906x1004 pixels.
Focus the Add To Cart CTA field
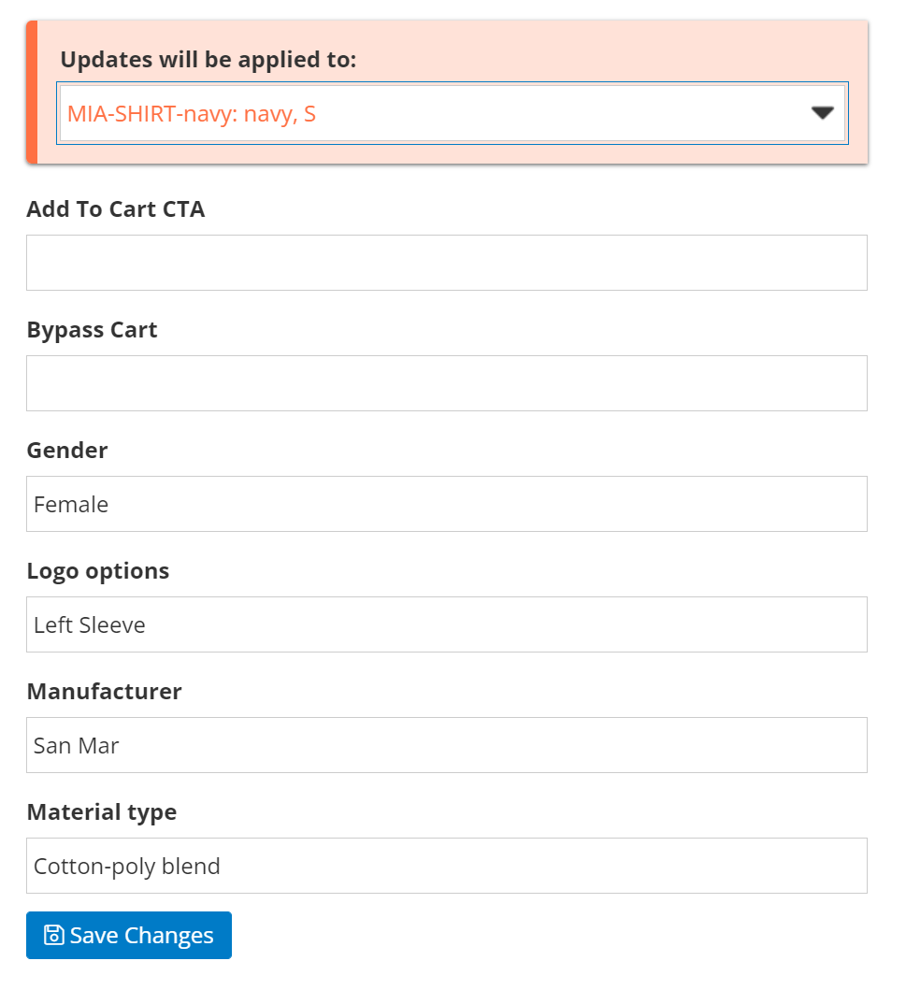[x=446, y=263]
